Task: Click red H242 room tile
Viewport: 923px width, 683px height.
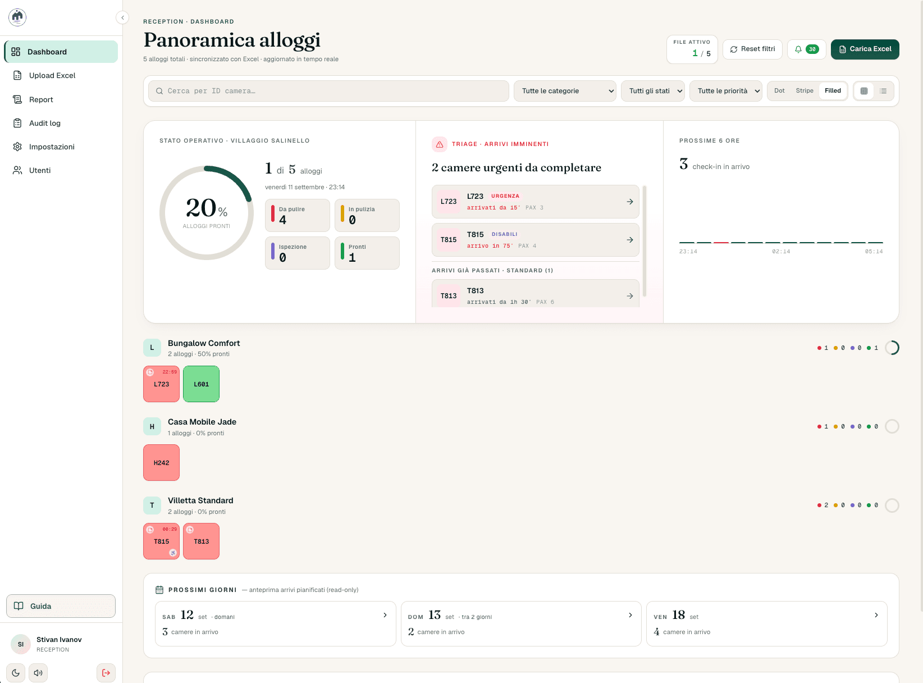Action: click(161, 463)
